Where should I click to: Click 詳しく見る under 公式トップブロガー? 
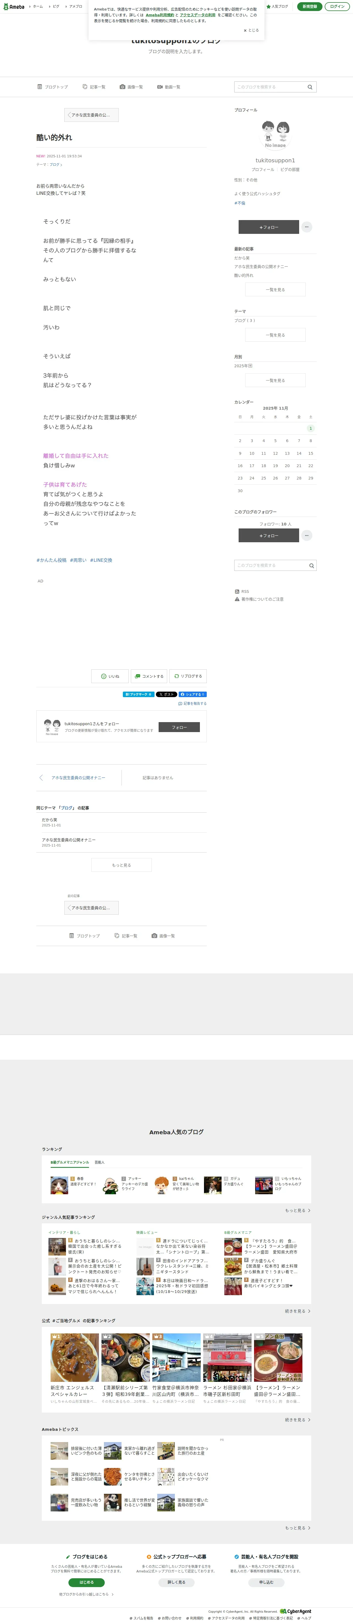(x=176, y=1582)
